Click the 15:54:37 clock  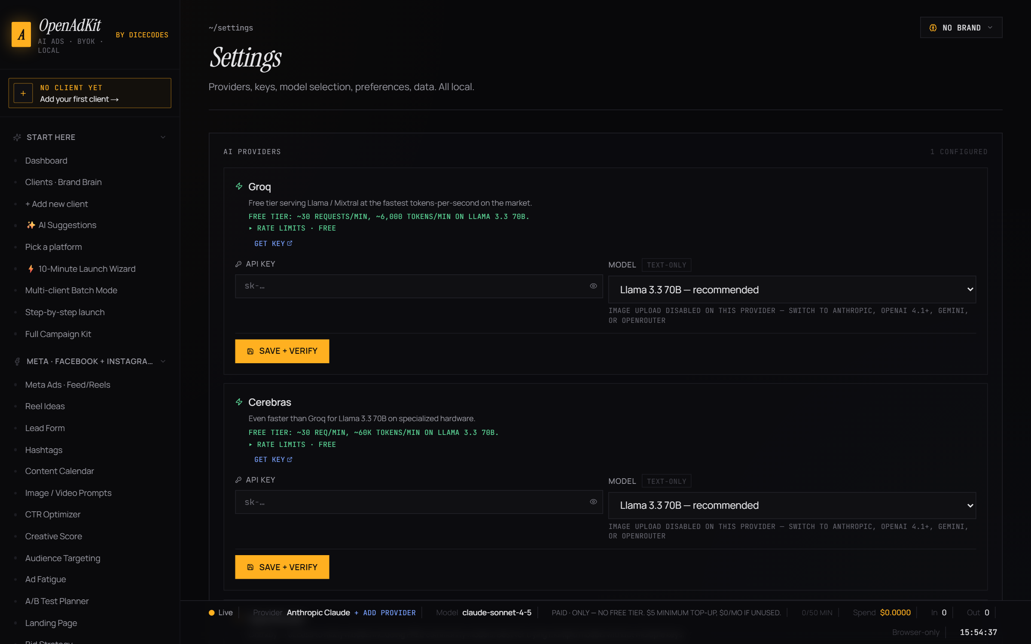click(x=979, y=632)
